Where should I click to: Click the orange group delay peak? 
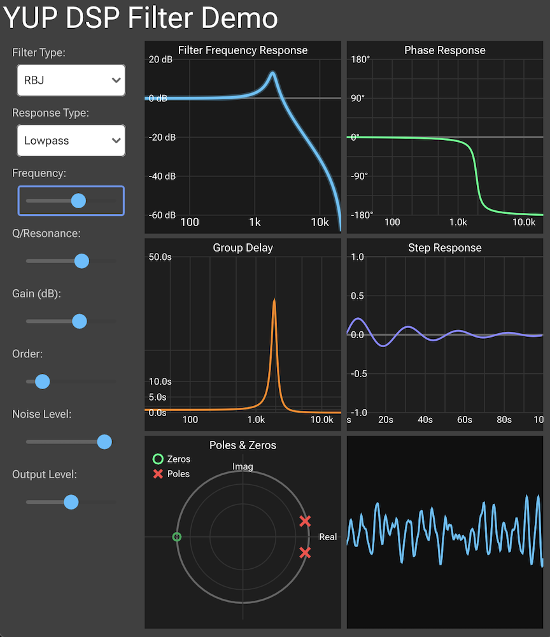[274, 301]
